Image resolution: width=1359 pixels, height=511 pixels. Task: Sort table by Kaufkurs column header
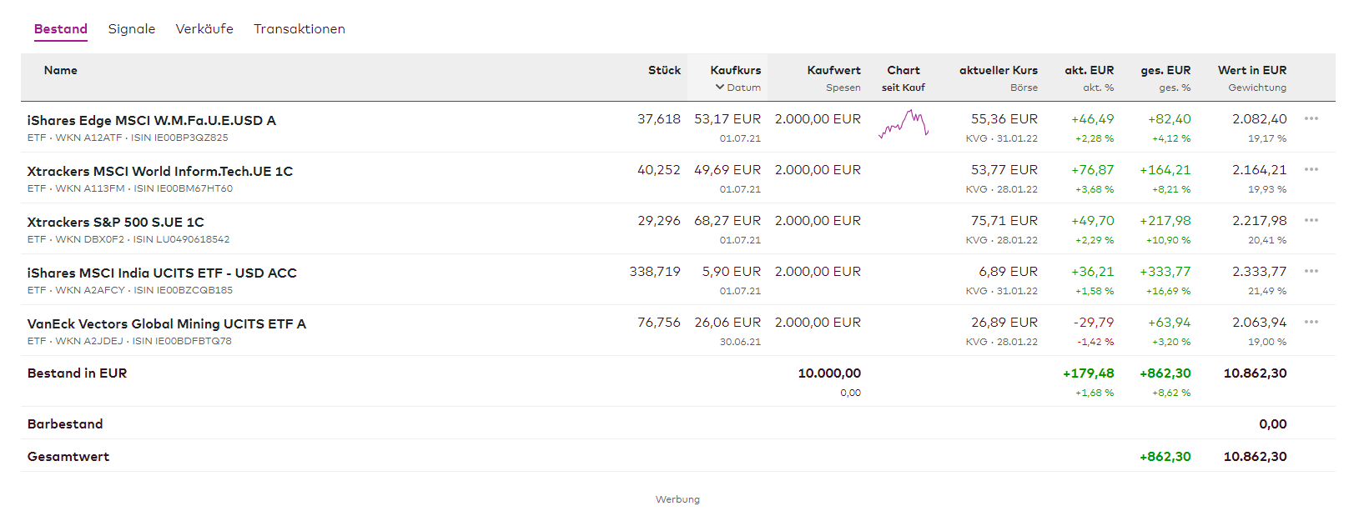[x=735, y=71]
